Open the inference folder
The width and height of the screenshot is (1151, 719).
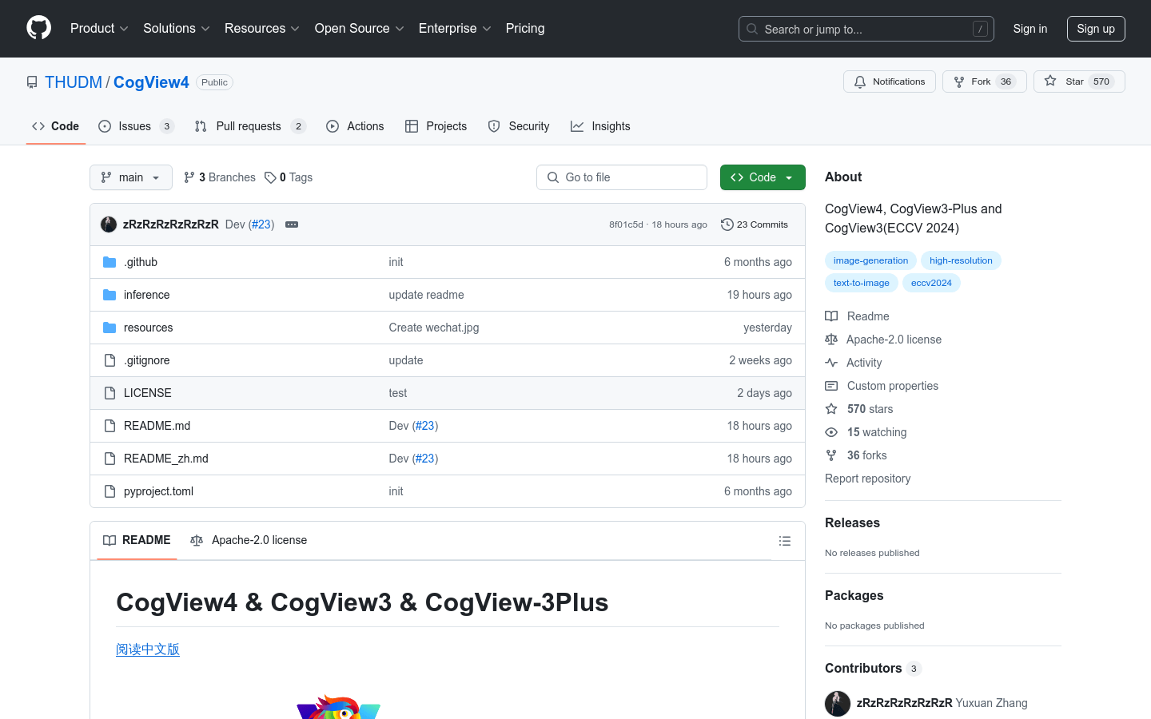pyautogui.click(x=147, y=295)
